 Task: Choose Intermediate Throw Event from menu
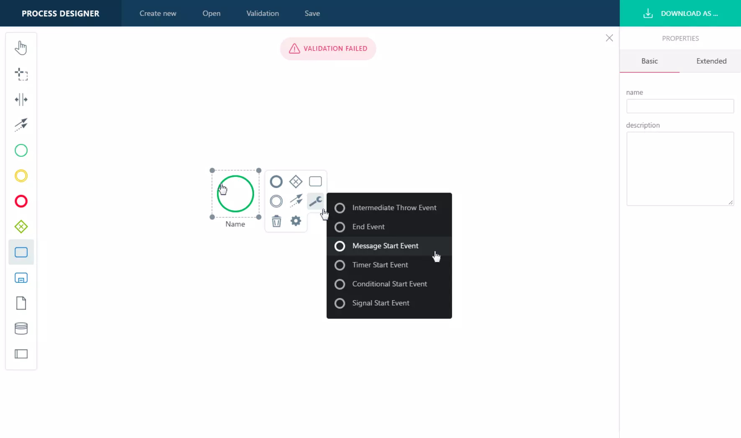[x=389, y=208]
